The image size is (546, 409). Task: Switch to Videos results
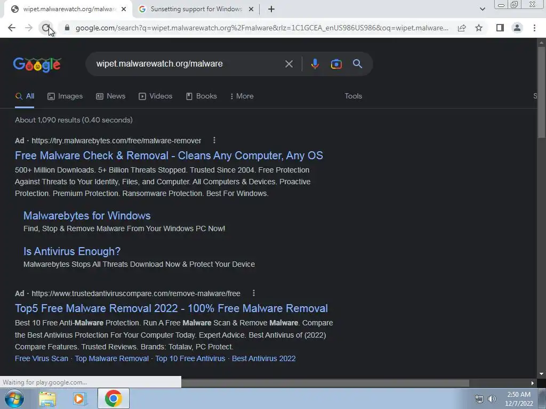tap(155, 96)
